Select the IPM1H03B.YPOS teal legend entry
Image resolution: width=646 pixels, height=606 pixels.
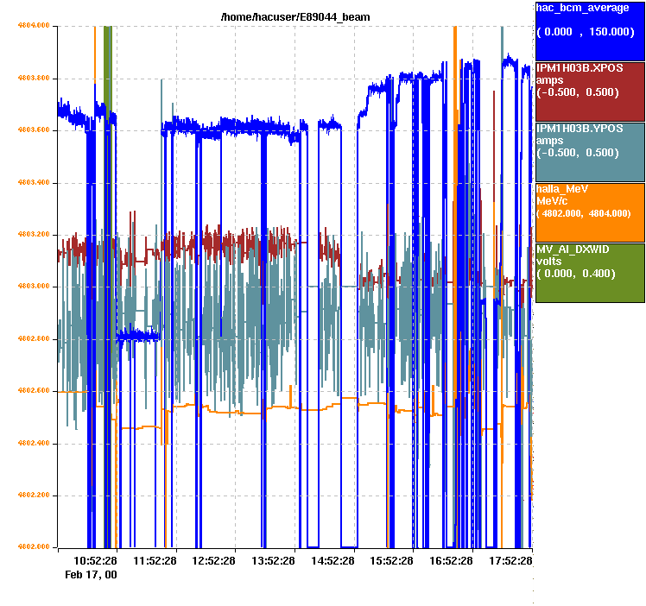pos(590,152)
